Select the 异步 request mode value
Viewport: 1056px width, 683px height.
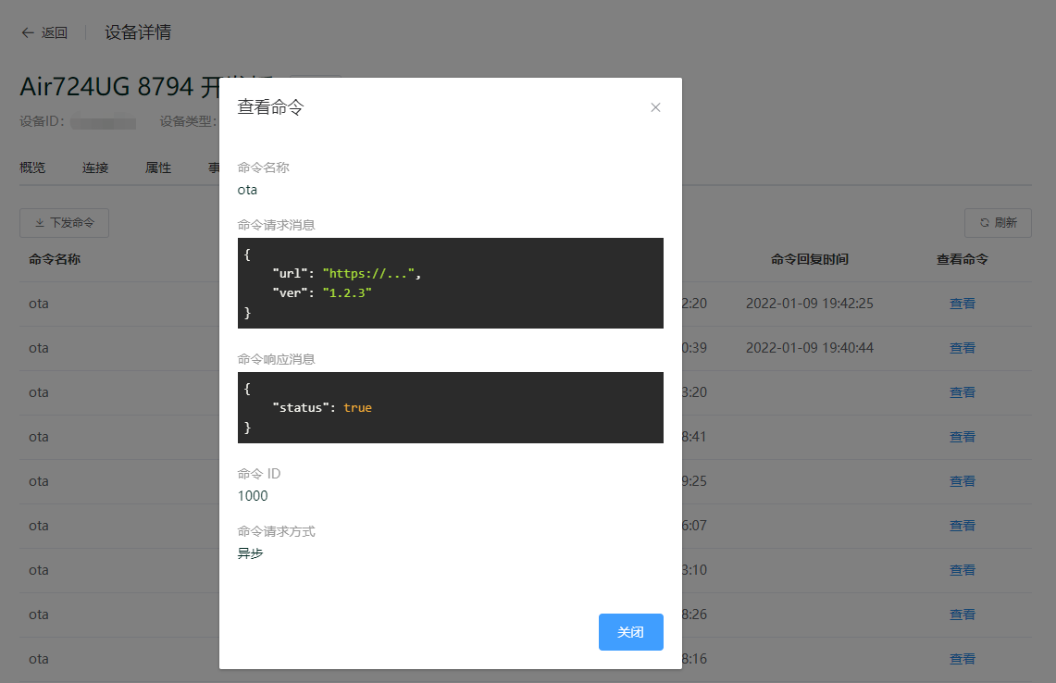[x=250, y=553]
